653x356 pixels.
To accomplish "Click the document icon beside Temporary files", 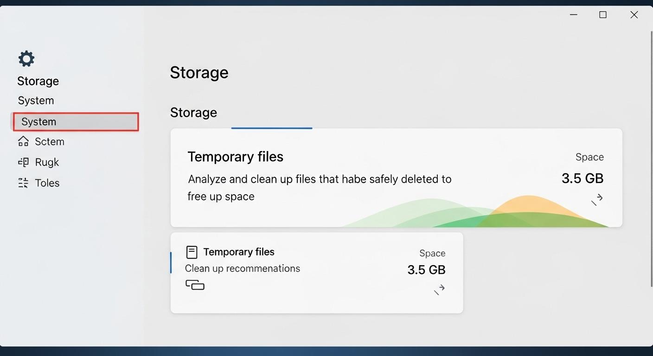I will (x=192, y=252).
